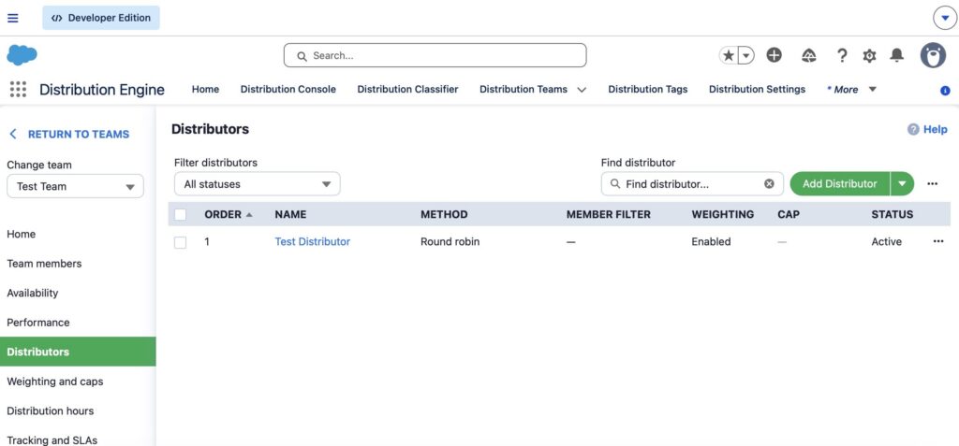The width and height of the screenshot is (959, 446).
Task: Open the Add Distributor split dropdown arrow
Action: coord(902,184)
